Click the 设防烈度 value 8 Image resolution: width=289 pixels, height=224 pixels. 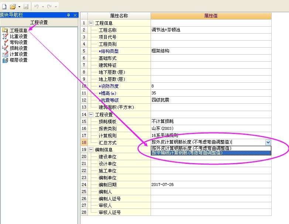[152, 86]
